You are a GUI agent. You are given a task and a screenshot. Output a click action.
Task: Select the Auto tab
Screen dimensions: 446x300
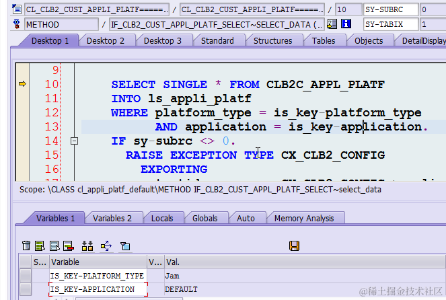(x=246, y=218)
